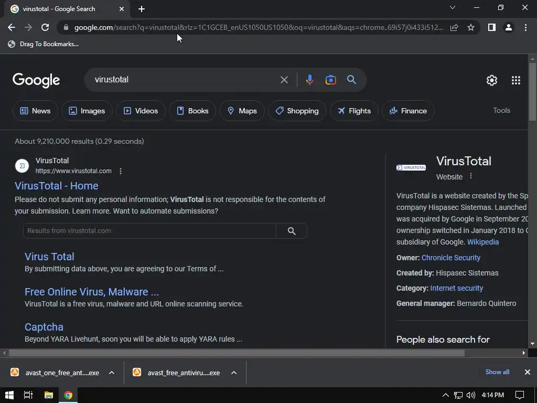The width and height of the screenshot is (537, 403).
Task: Click the horizontal scrollbar thumb
Action: click(x=237, y=353)
